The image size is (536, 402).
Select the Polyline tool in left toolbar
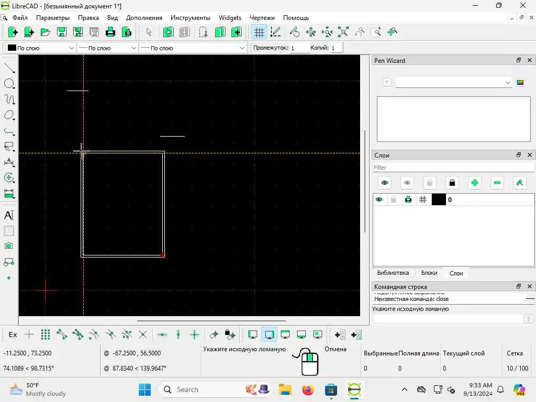(9, 131)
